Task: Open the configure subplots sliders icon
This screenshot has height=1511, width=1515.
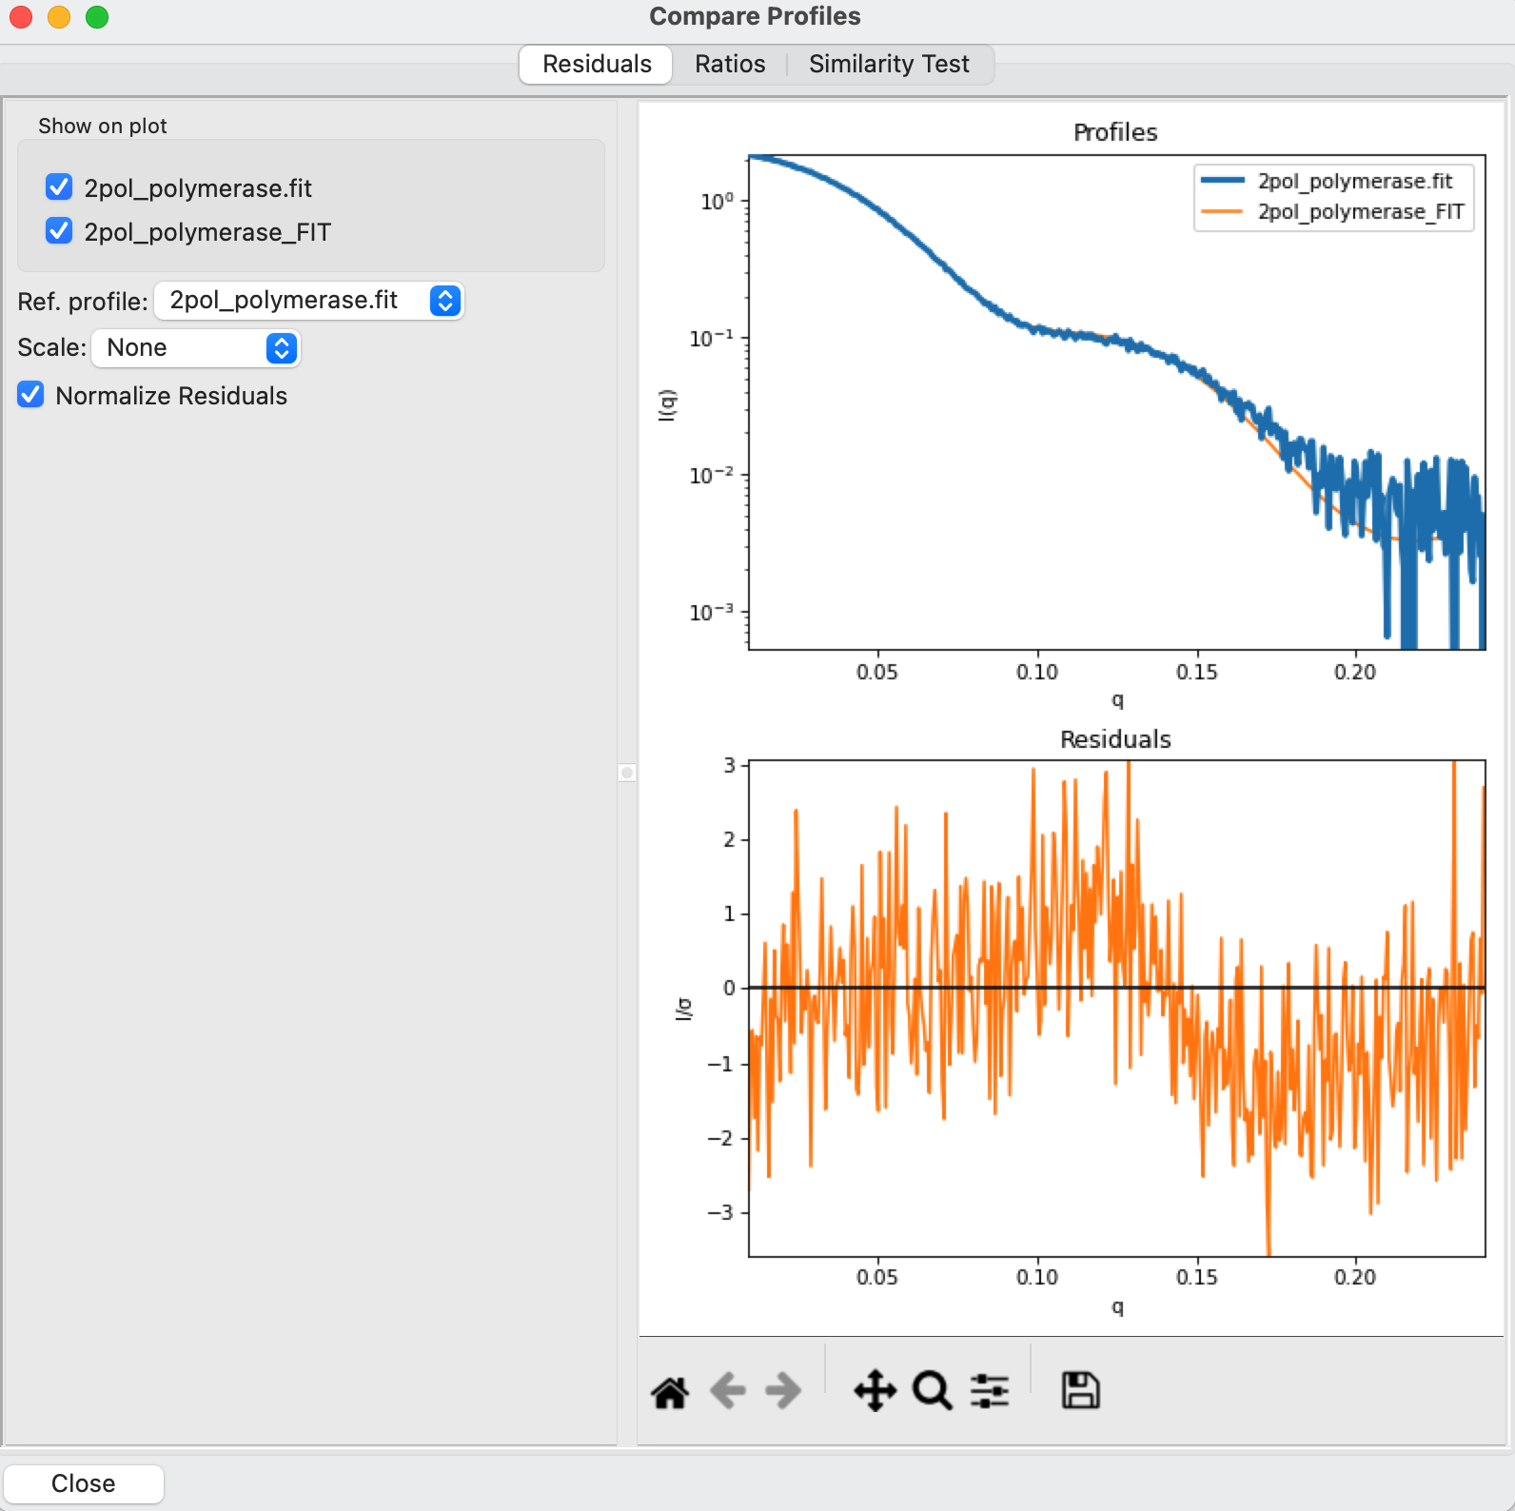Action: [x=990, y=1391]
